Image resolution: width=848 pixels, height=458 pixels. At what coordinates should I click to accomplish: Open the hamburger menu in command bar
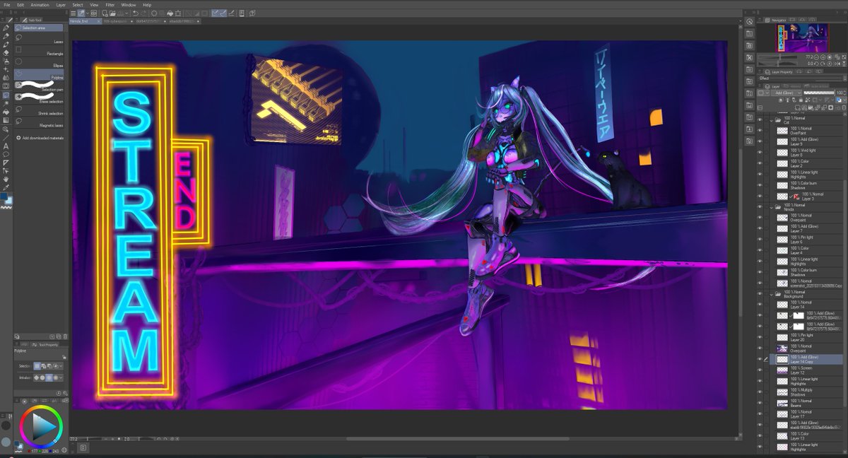click(73, 13)
